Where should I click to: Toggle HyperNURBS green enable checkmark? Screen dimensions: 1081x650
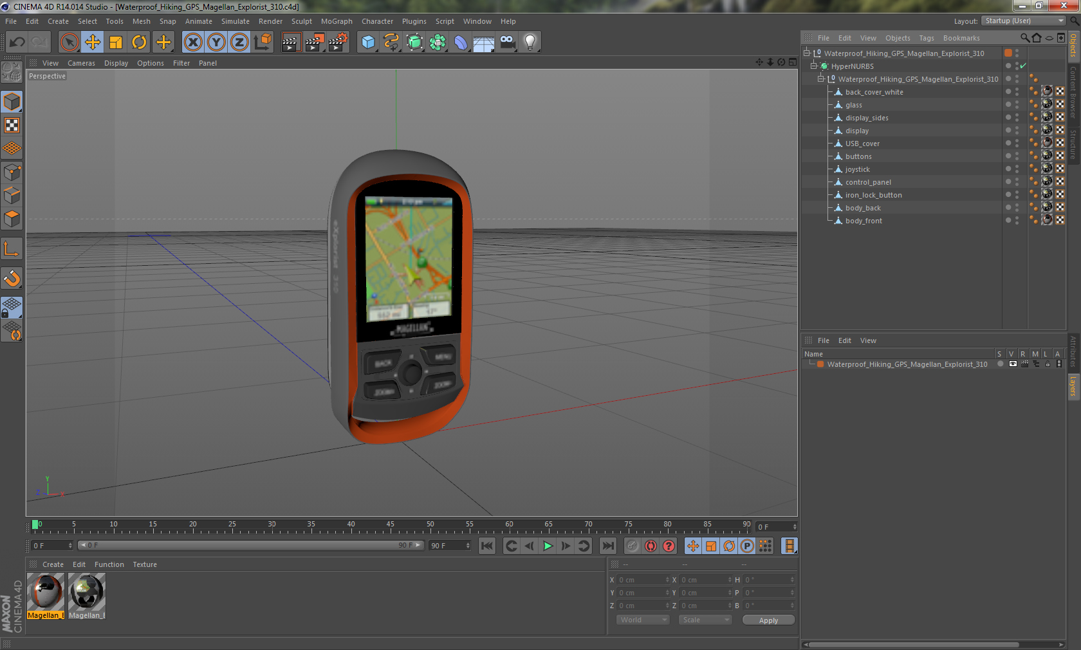click(1023, 66)
